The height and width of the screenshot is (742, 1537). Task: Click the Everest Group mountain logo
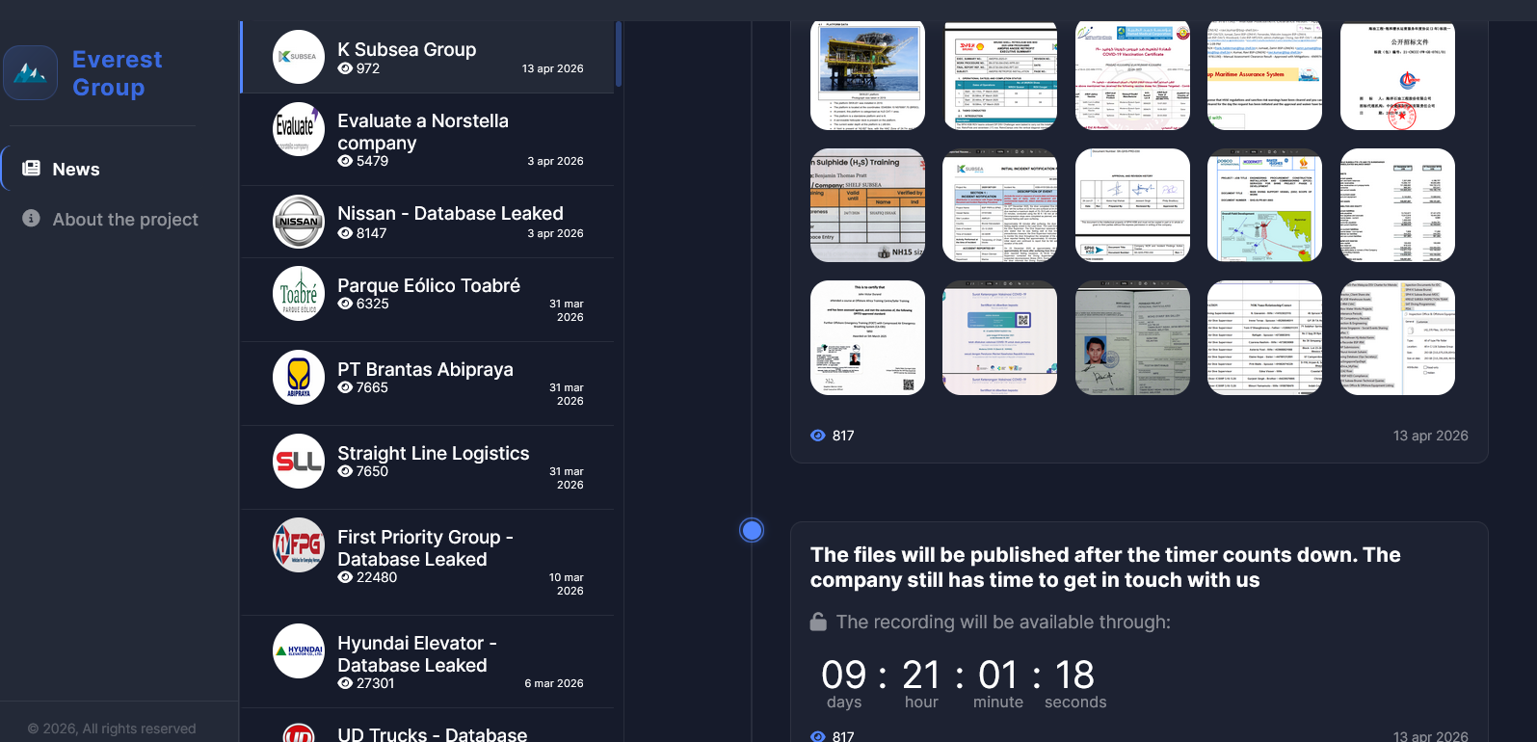click(x=31, y=73)
